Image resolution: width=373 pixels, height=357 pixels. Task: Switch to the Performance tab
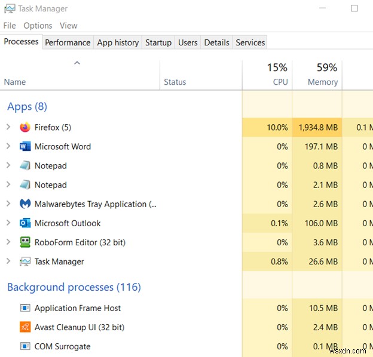(x=68, y=42)
